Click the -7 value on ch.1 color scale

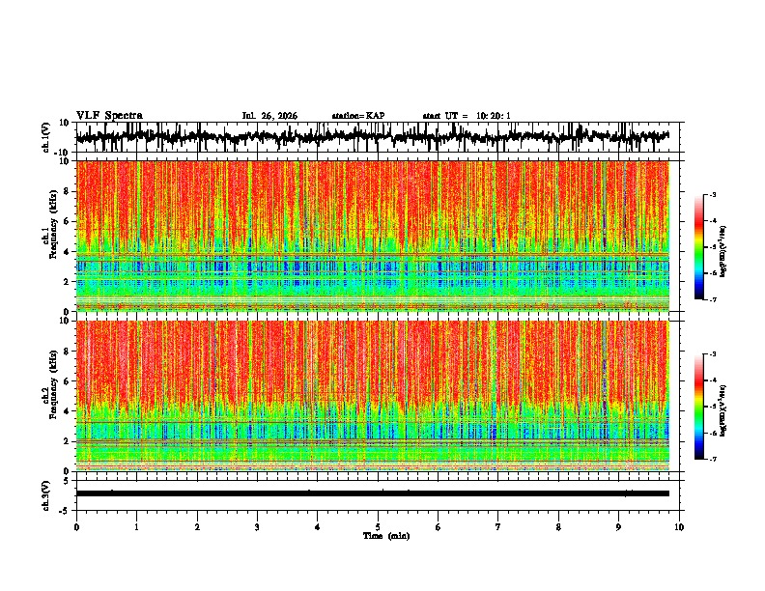(712, 299)
